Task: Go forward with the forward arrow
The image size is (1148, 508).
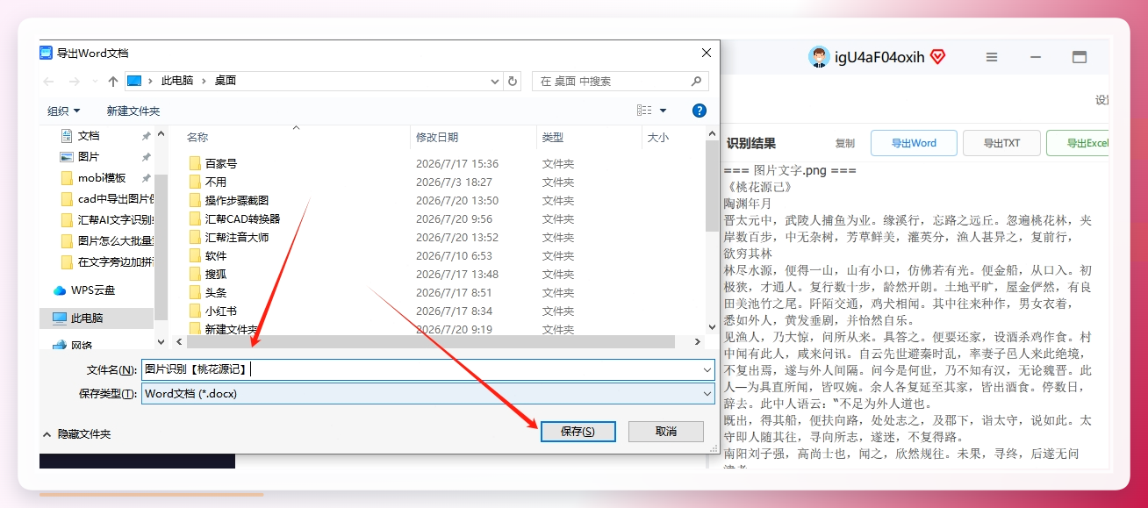Action: (x=75, y=82)
